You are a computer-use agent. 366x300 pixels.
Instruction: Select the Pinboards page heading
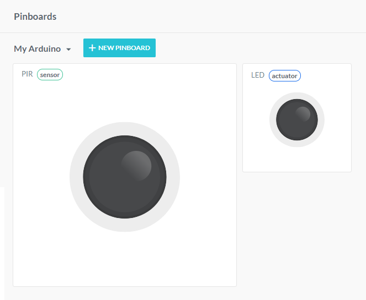(x=35, y=17)
